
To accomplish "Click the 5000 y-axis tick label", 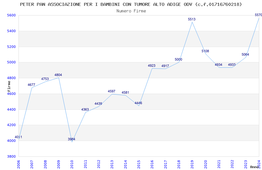I will click(x=11, y=62).
